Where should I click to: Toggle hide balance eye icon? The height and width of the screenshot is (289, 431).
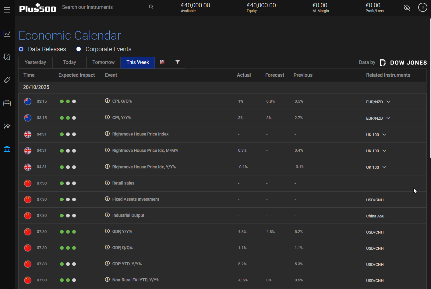tap(407, 8)
